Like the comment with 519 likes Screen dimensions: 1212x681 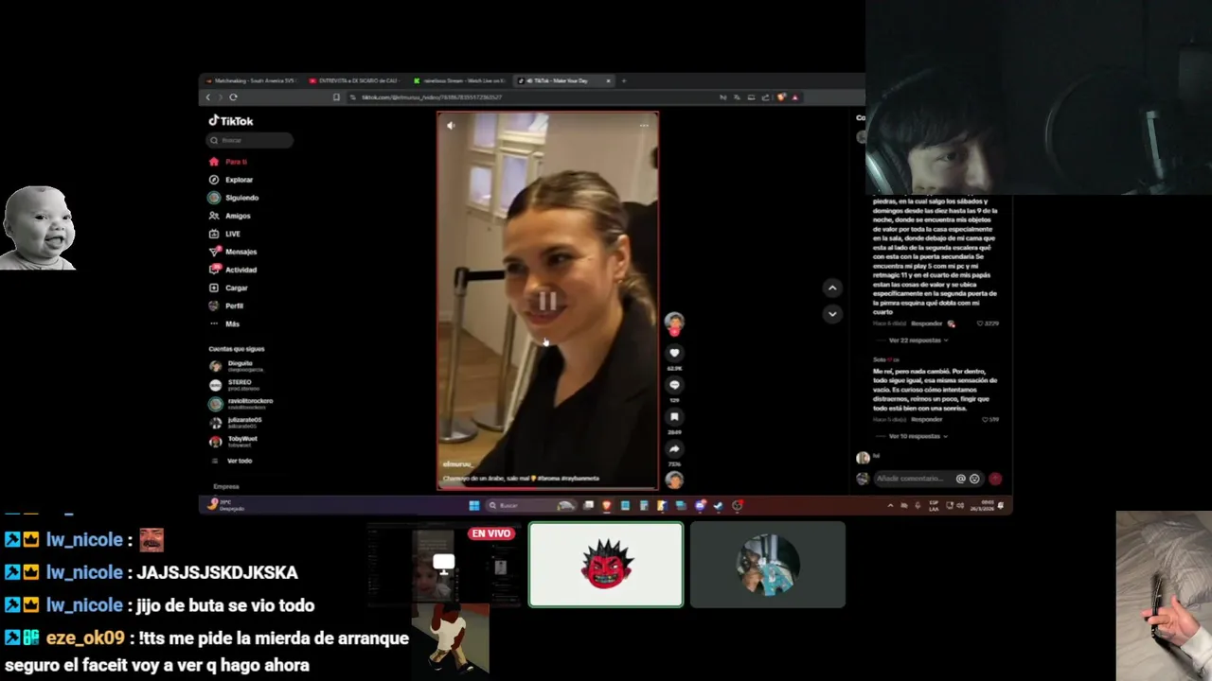[x=986, y=419]
